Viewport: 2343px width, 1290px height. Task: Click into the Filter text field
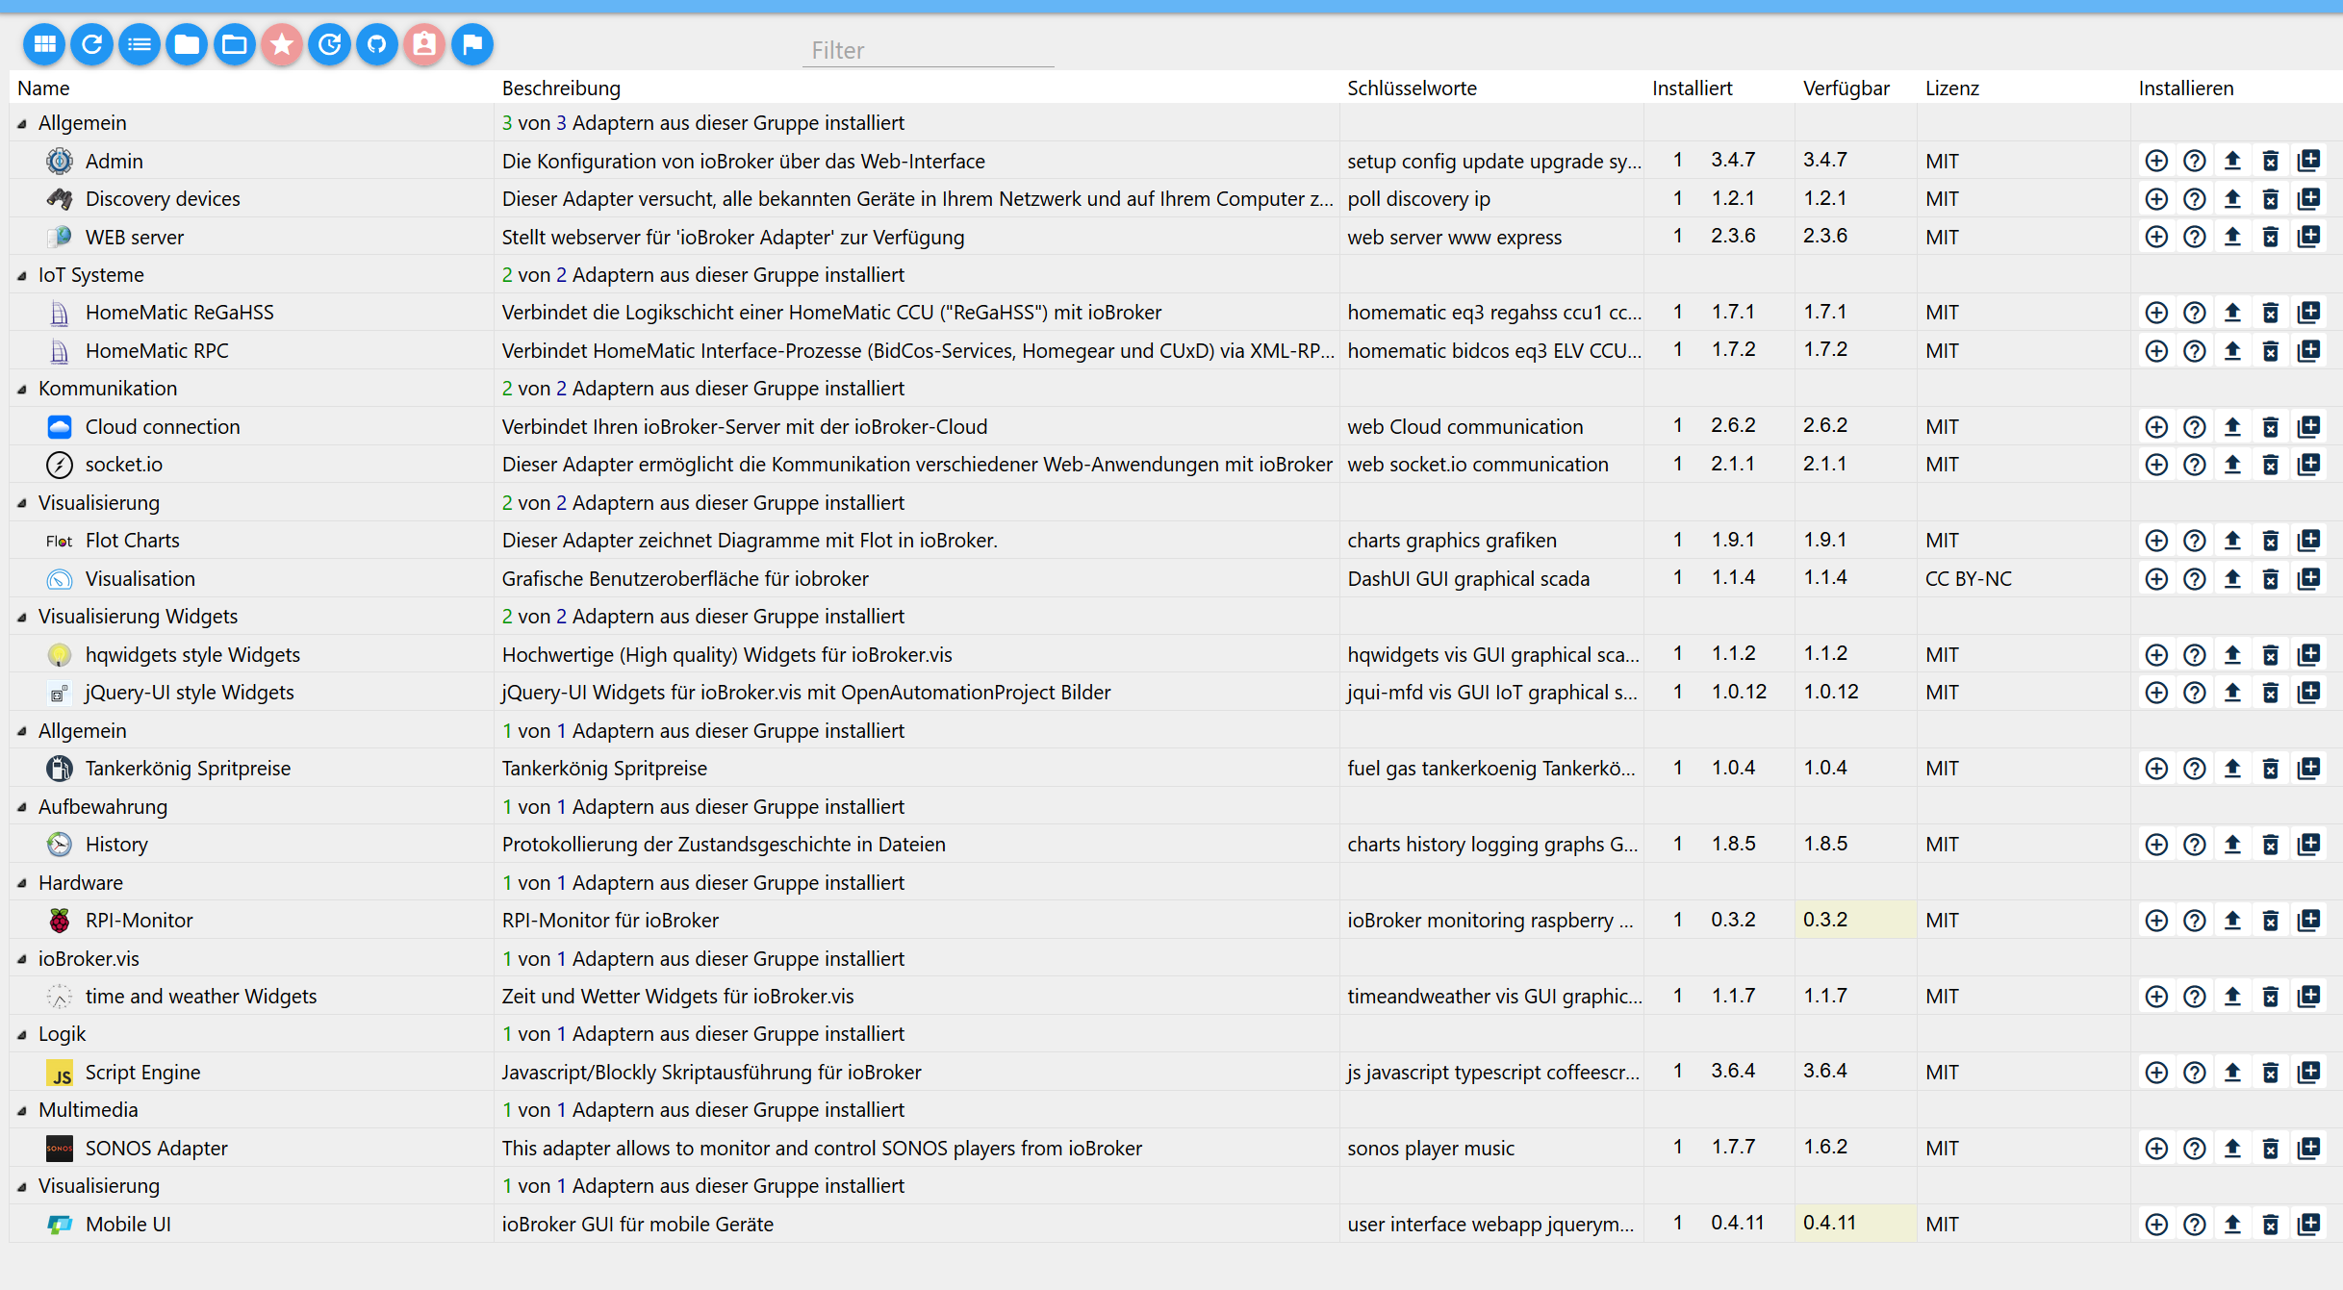coord(928,50)
